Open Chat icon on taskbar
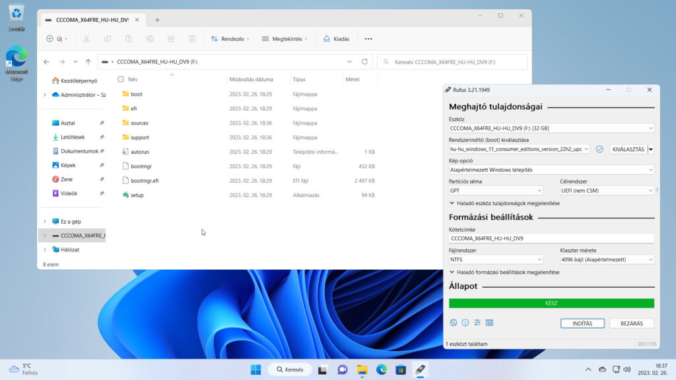This screenshot has width=676, height=380. (343, 369)
